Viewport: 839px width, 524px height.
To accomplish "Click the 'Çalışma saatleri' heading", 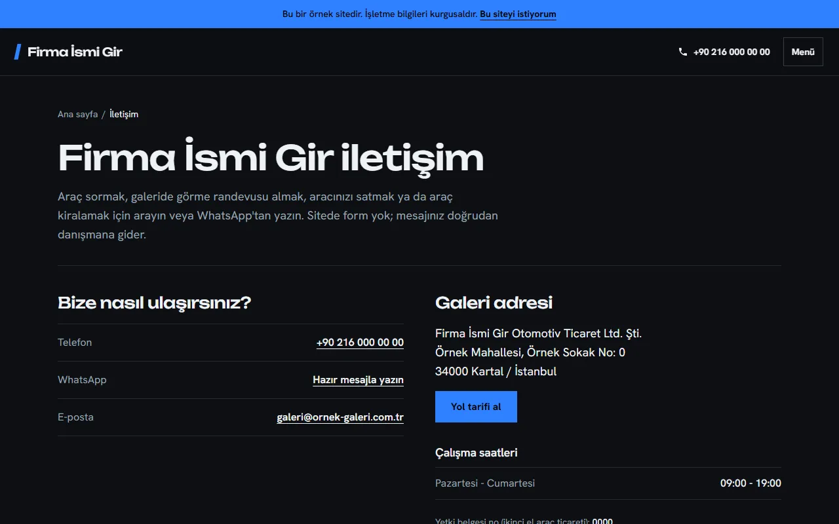I will [477, 453].
